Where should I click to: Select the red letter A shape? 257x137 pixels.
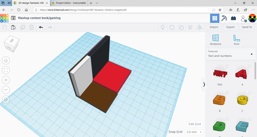(x=241, y=74)
